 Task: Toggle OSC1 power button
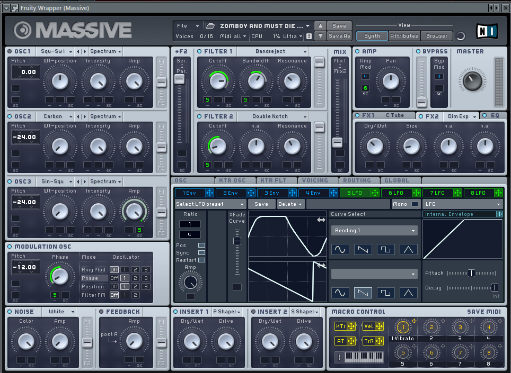(10, 51)
